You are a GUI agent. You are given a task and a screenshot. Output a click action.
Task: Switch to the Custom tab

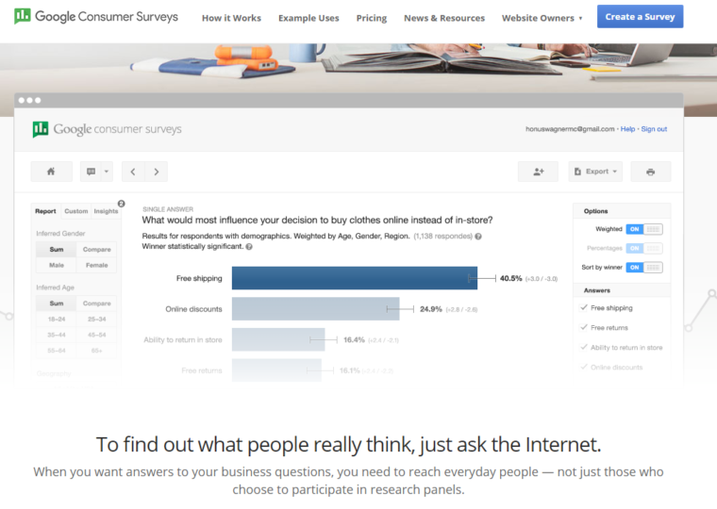pyautogui.click(x=75, y=211)
